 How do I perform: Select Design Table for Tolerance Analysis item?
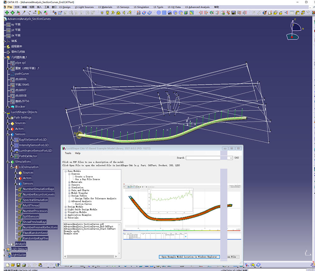click(x=95, y=198)
